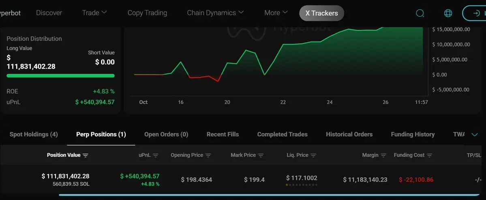Click the X Trackers button

pos(321,13)
